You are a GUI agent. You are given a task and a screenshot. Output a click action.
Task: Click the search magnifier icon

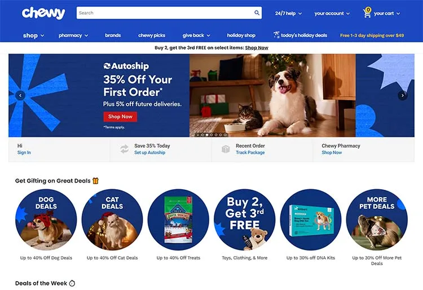(x=257, y=12)
